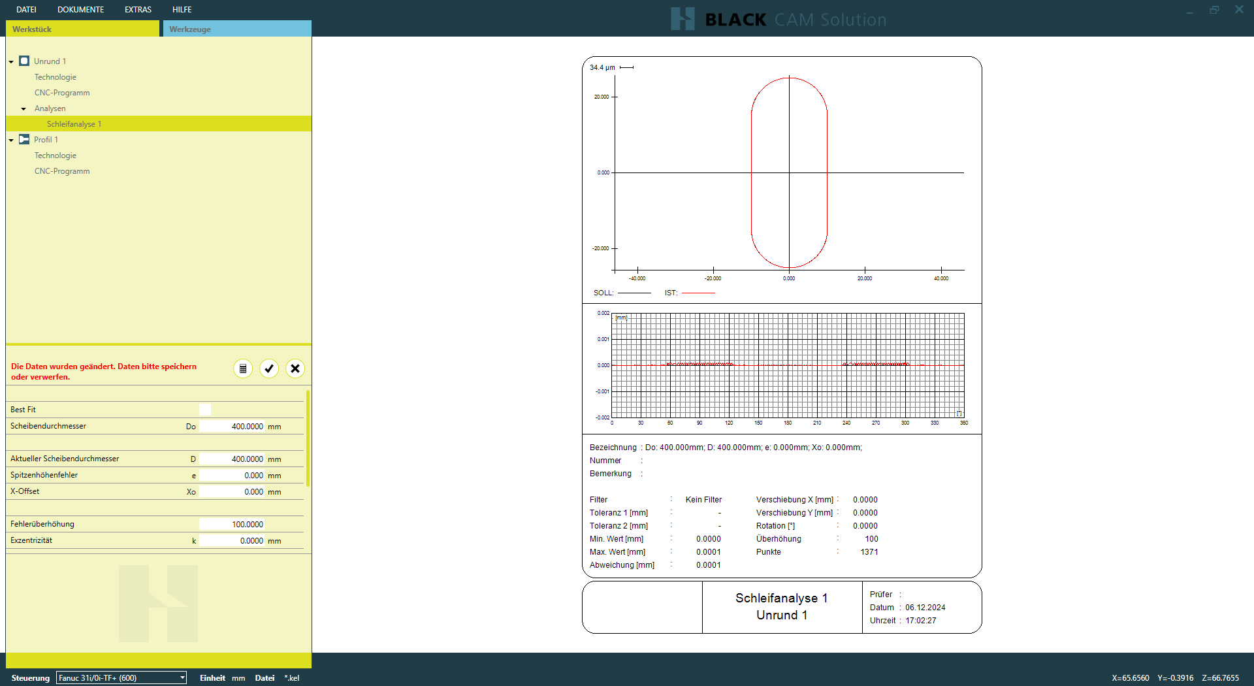
Task: Restore the application window size
Action: 1214,10
